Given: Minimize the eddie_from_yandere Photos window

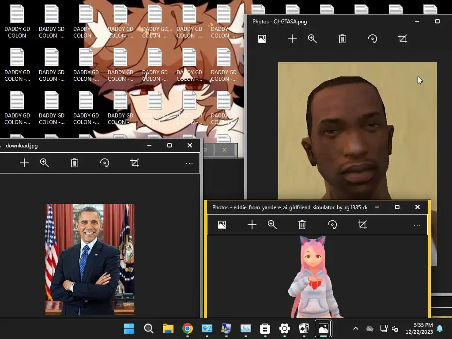Looking at the screenshot, I should [377, 207].
